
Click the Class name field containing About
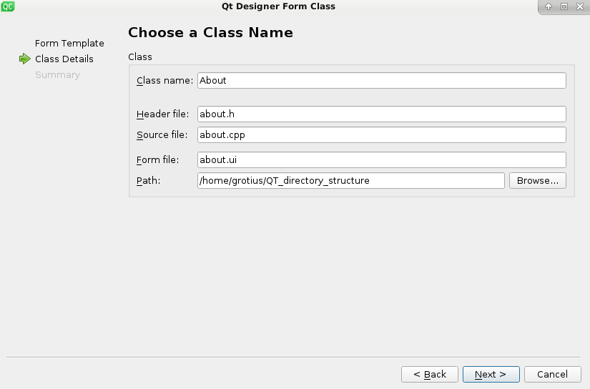coord(382,81)
